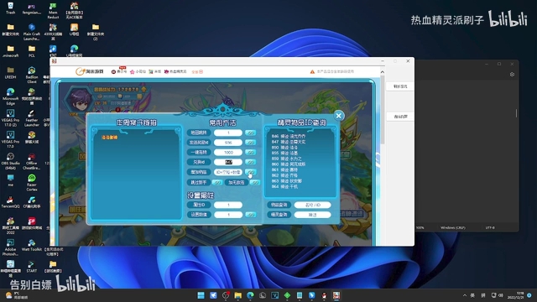The width and height of the screenshot is (537, 302).
Task: Click GO beside the 936 ID field
Action: pyautogui.click(x=251, y=143)
